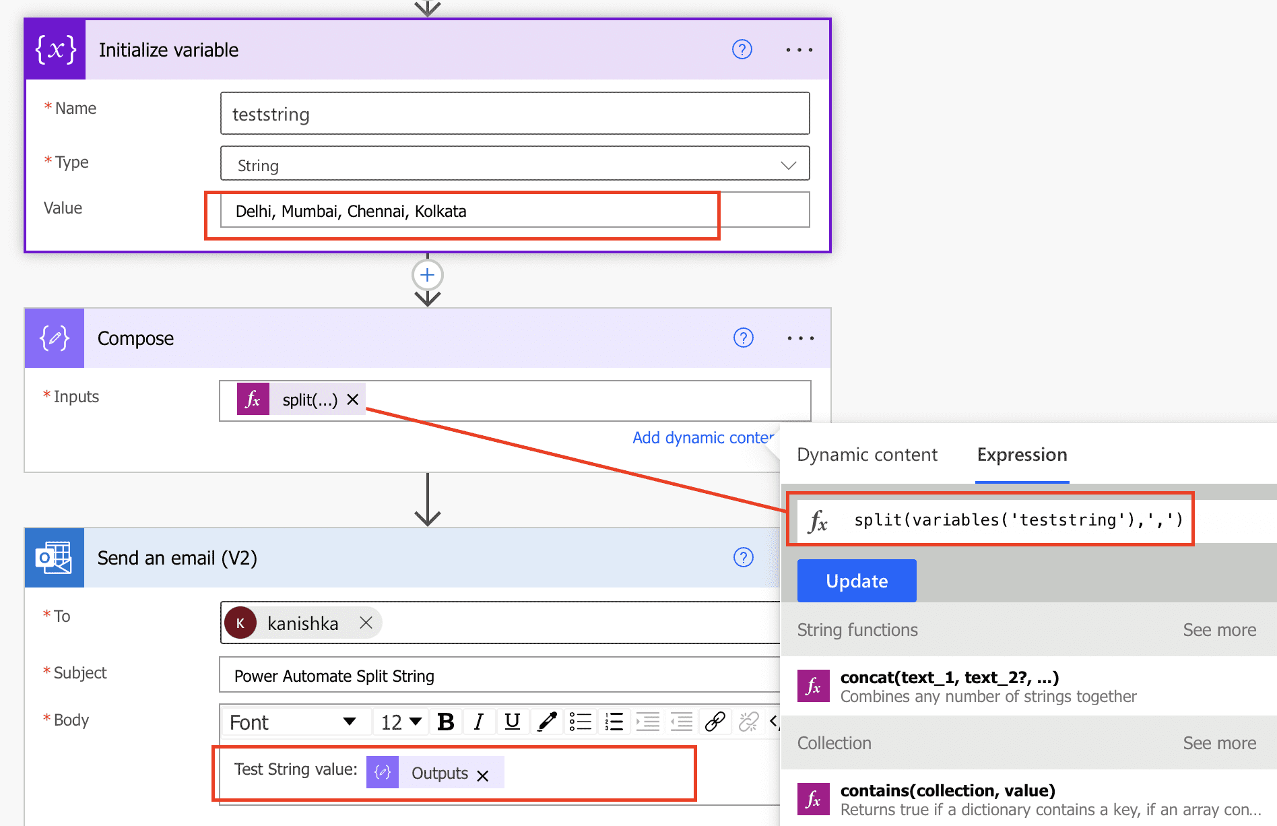Image resolution: width=1277 pixels, height=826 pixels.
Task: Click the To recipients field
Action: coord(501,623)
